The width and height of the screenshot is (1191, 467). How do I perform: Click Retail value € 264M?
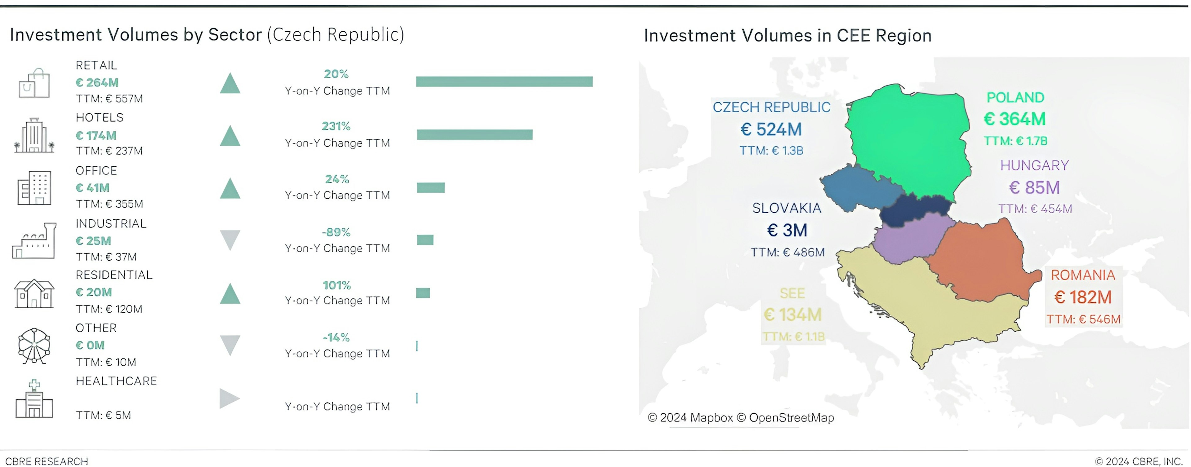(97, 83)
